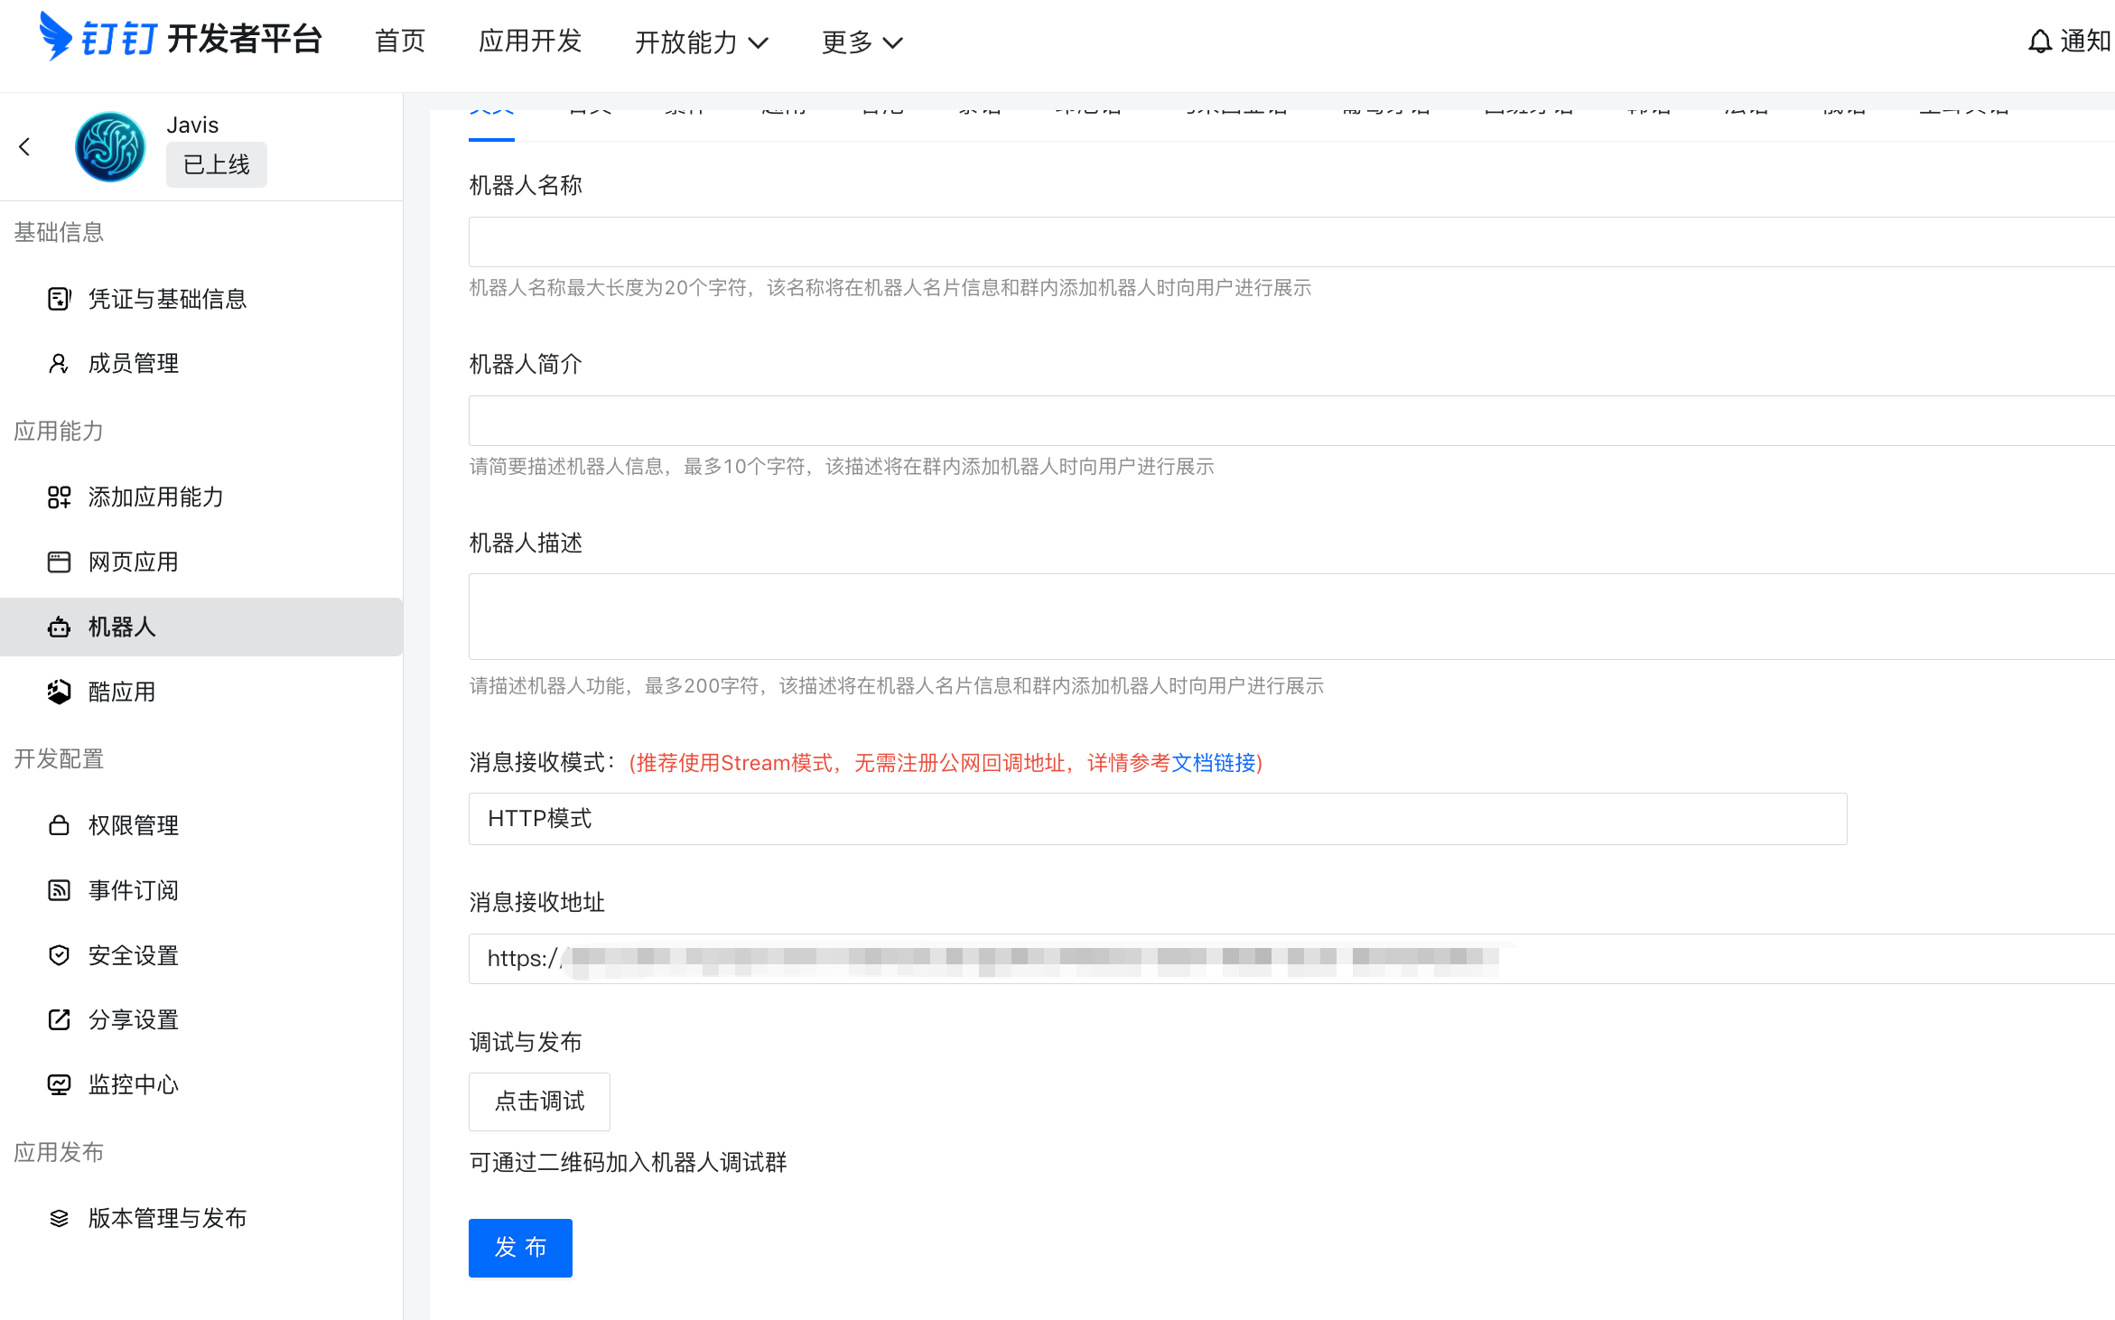The height and width of the screenshot is (1320, 2115).
Task: Open the HTTP模式 message mode dropdown
Action: [1157, 819]
